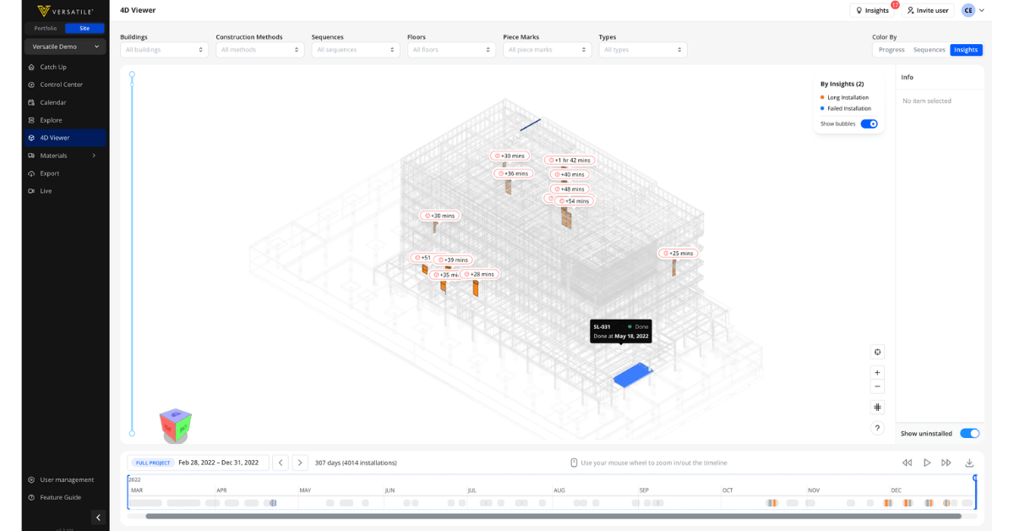This screenshot has width=1014, height=531.
Task: Open the User management page
Action: click(66, 479)
